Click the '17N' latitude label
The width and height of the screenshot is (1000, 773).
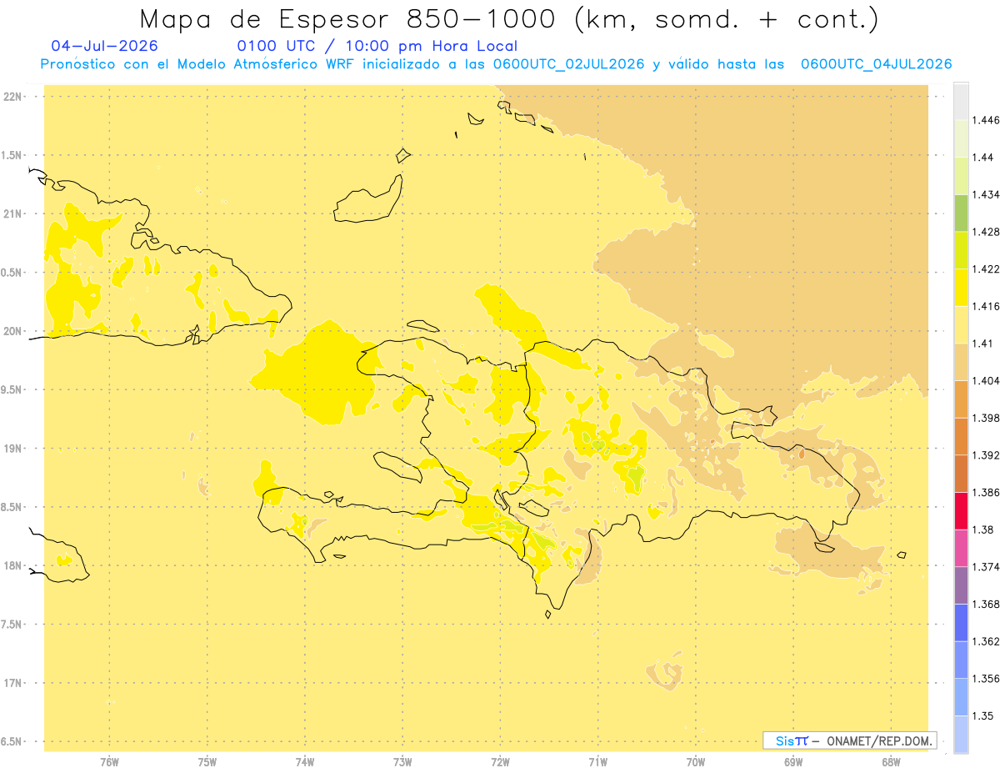(14, 683)
